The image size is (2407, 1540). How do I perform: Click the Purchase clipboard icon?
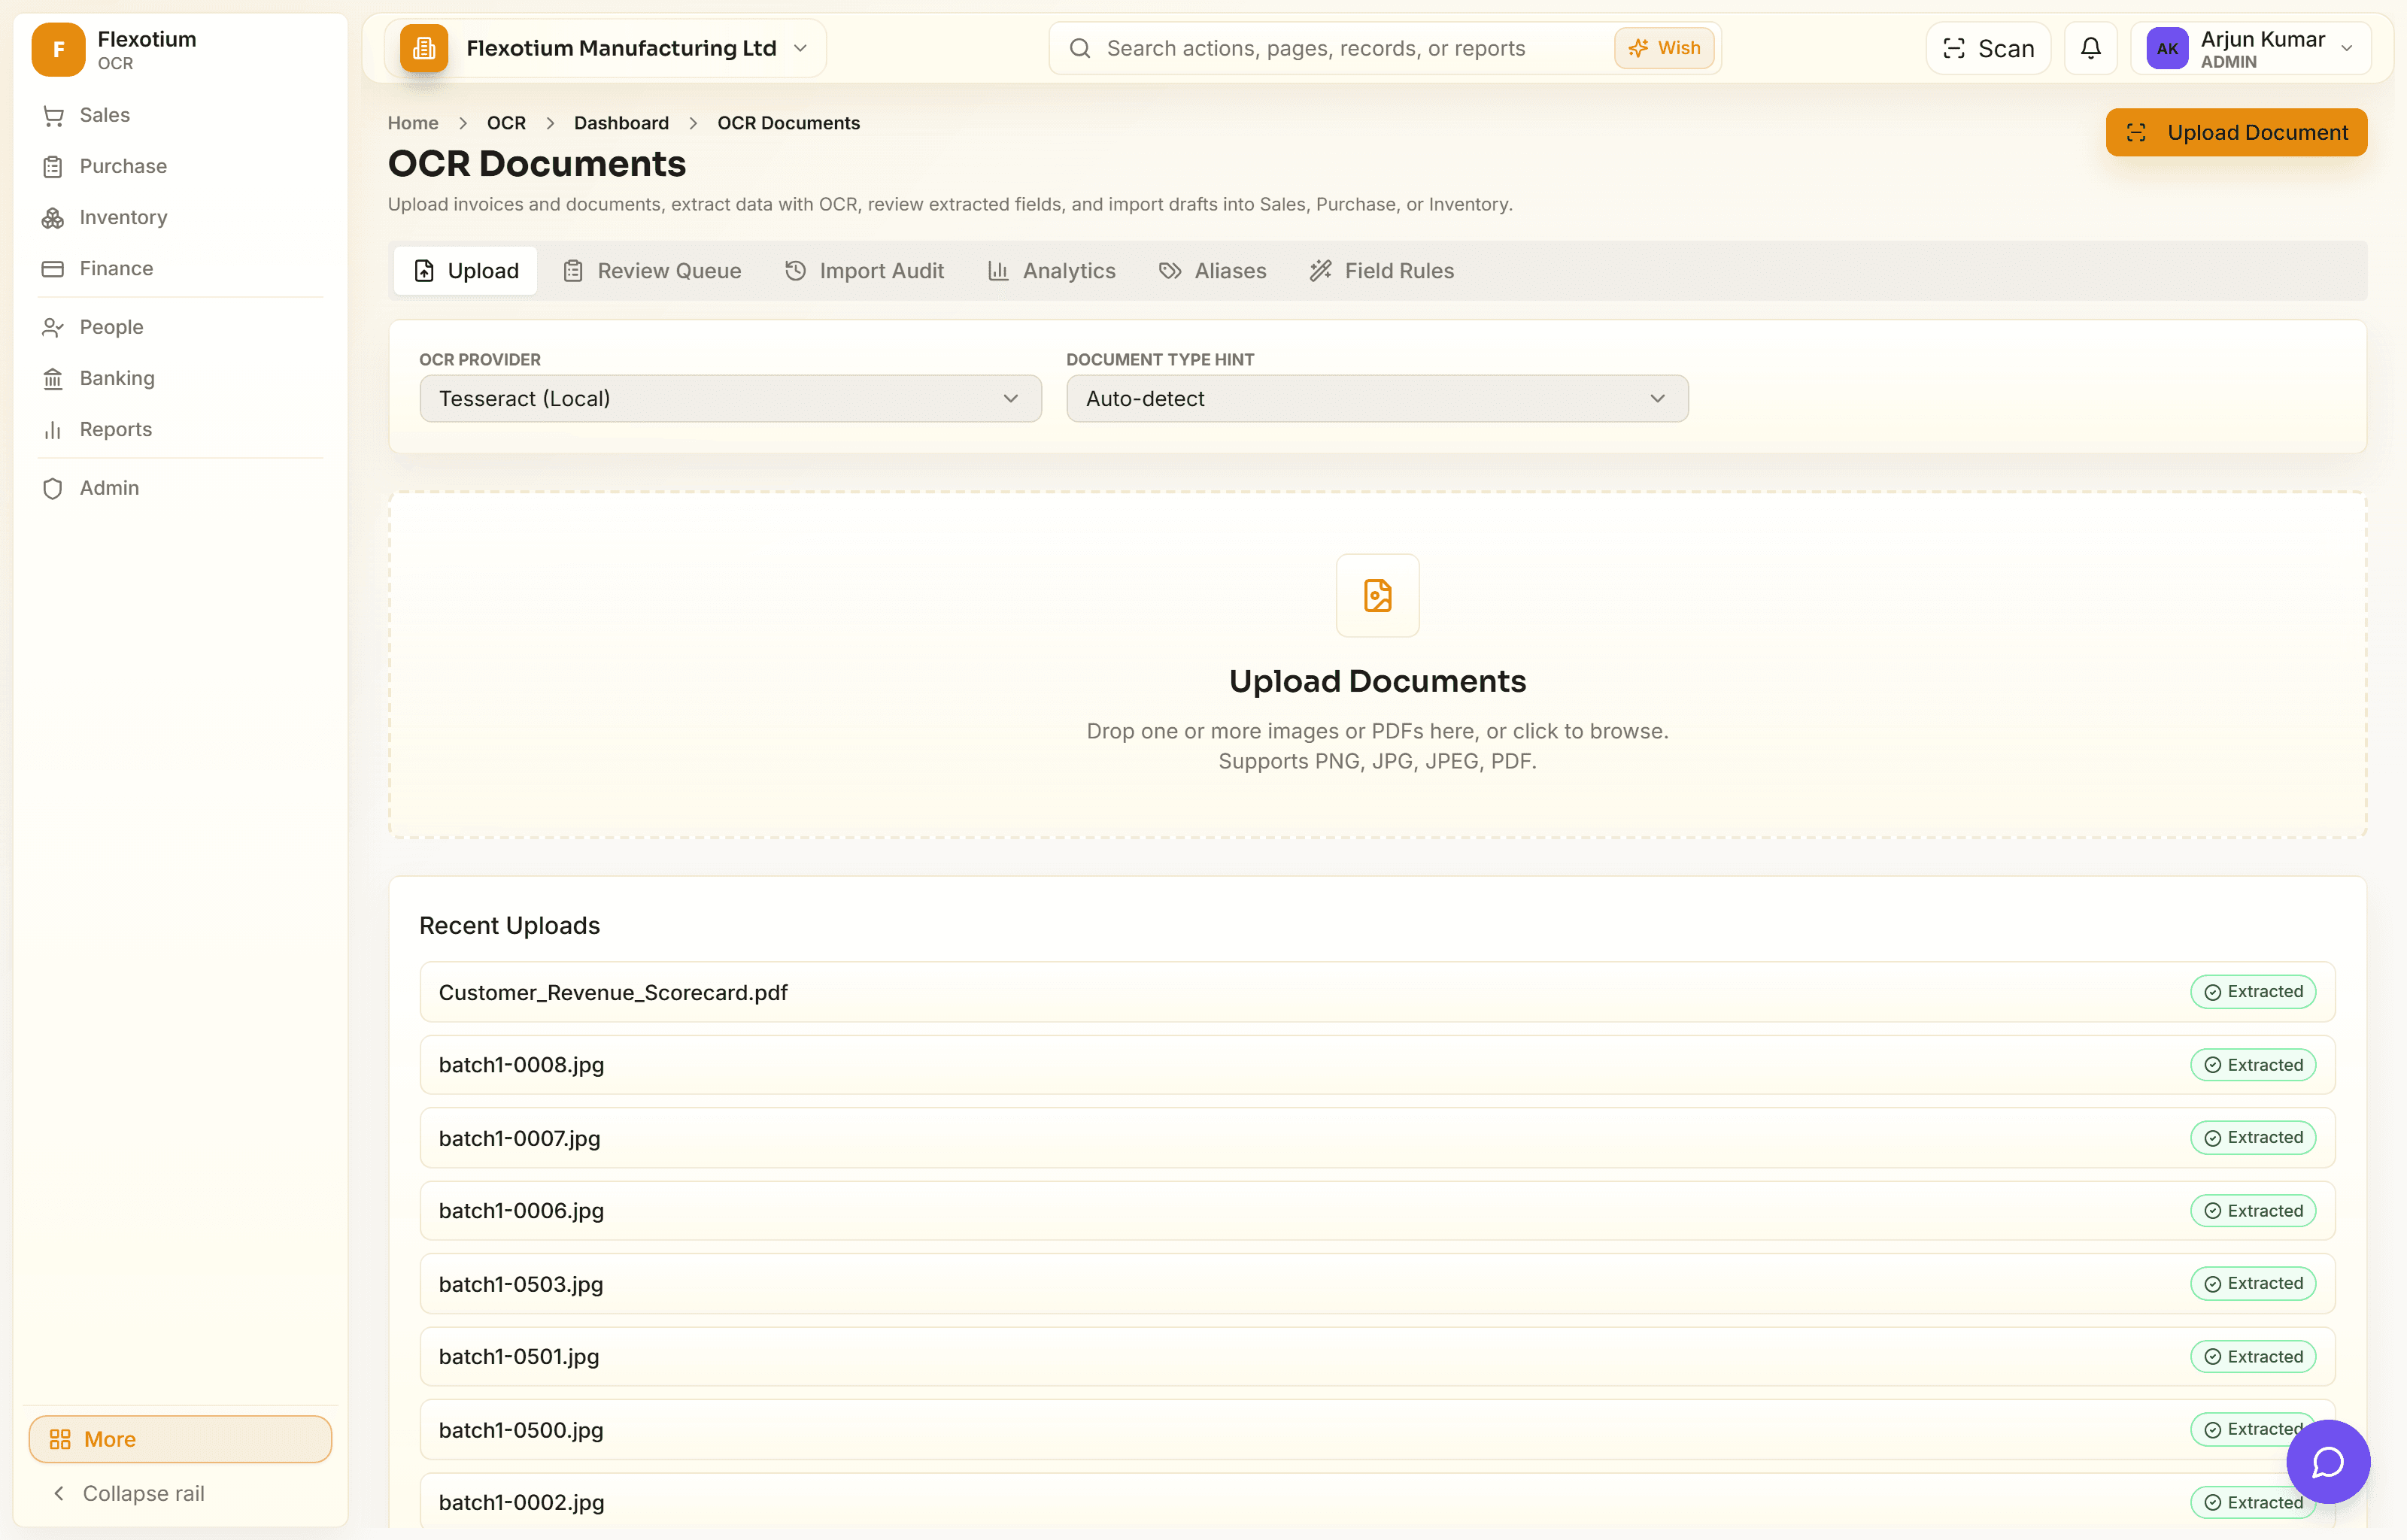coord(53,167)
